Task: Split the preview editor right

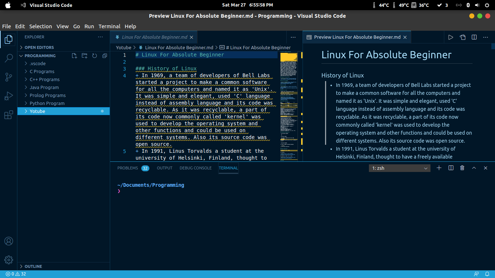Action: point(474,37)
